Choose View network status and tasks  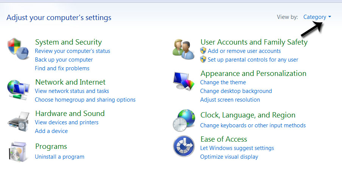tap(72, 91)
